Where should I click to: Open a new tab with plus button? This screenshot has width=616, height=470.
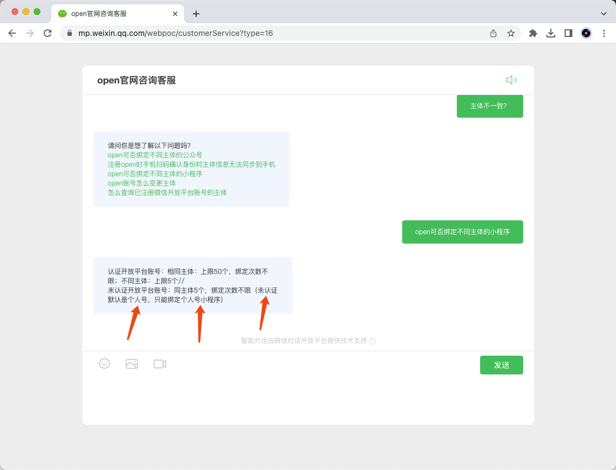[x=196, y=14]
